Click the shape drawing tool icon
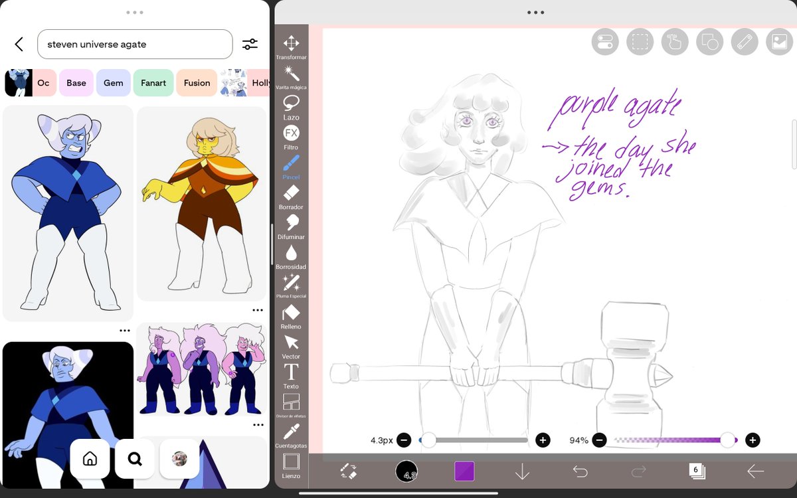The height and width of the screenshot is (498, 797). point(710,42)
